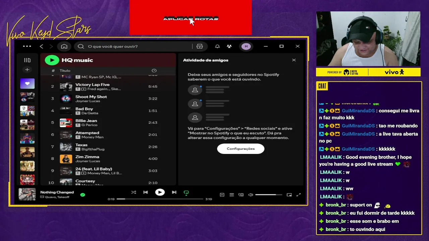Open the Nothing Changed song title
This screenshot has height=241, width=429.
[x=57, y=192]
